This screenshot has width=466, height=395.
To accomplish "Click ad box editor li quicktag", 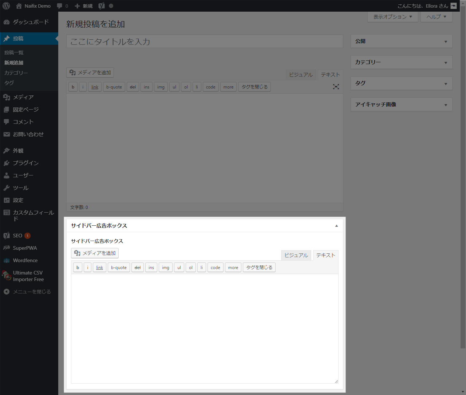I will 202,268.
